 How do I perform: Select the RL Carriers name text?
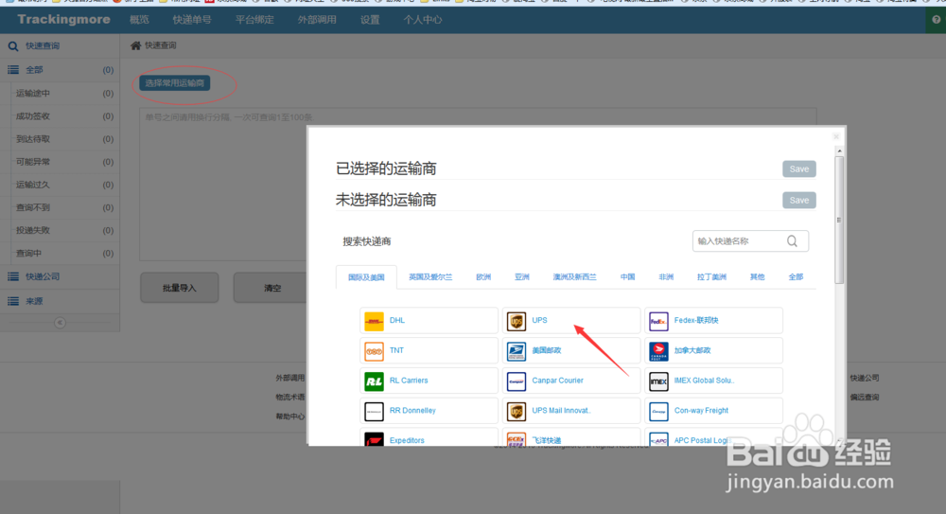click(409, 381)
